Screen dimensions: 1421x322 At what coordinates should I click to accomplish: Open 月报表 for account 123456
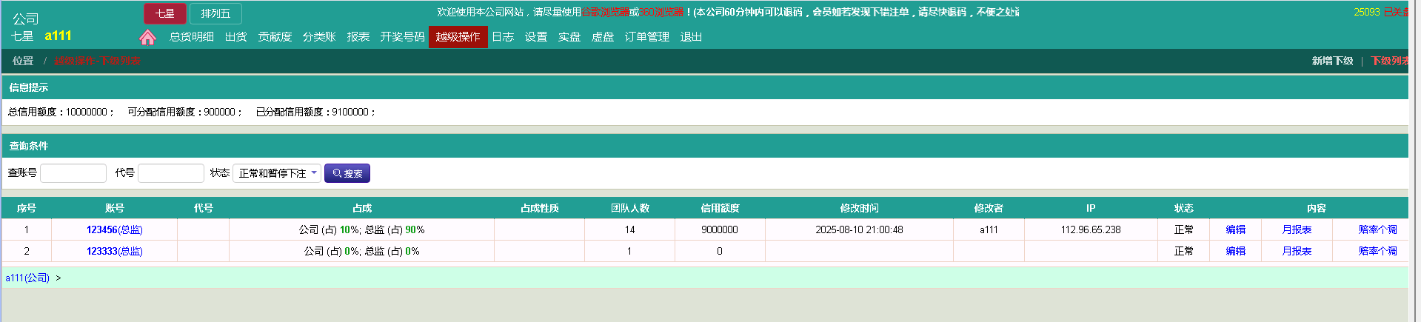[x=1297, y=229]
